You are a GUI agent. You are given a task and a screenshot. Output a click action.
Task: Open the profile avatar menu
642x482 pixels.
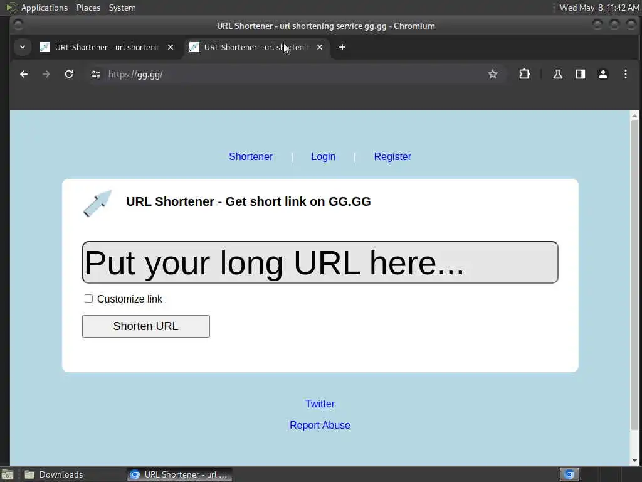coord(603,74)
